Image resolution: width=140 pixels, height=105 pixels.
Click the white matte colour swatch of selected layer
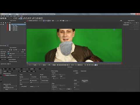point(10,24)
